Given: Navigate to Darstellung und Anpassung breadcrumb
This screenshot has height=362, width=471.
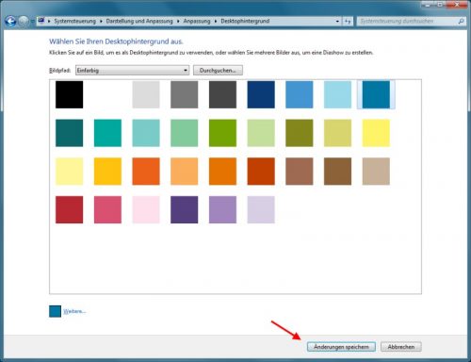Looking at the screenshot, I should [x=139, y=21].
